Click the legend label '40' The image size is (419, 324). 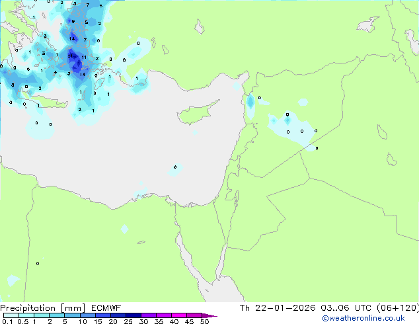click(174, 321)
